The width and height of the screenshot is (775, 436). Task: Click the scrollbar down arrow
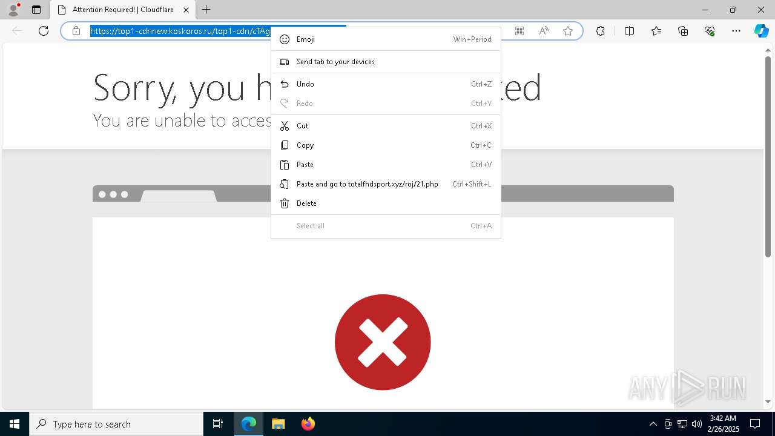tap(768, 401)
